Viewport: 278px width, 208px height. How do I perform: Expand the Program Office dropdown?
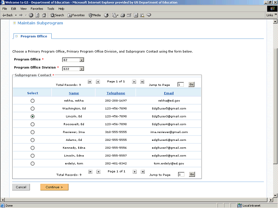(x=81, y=60)
